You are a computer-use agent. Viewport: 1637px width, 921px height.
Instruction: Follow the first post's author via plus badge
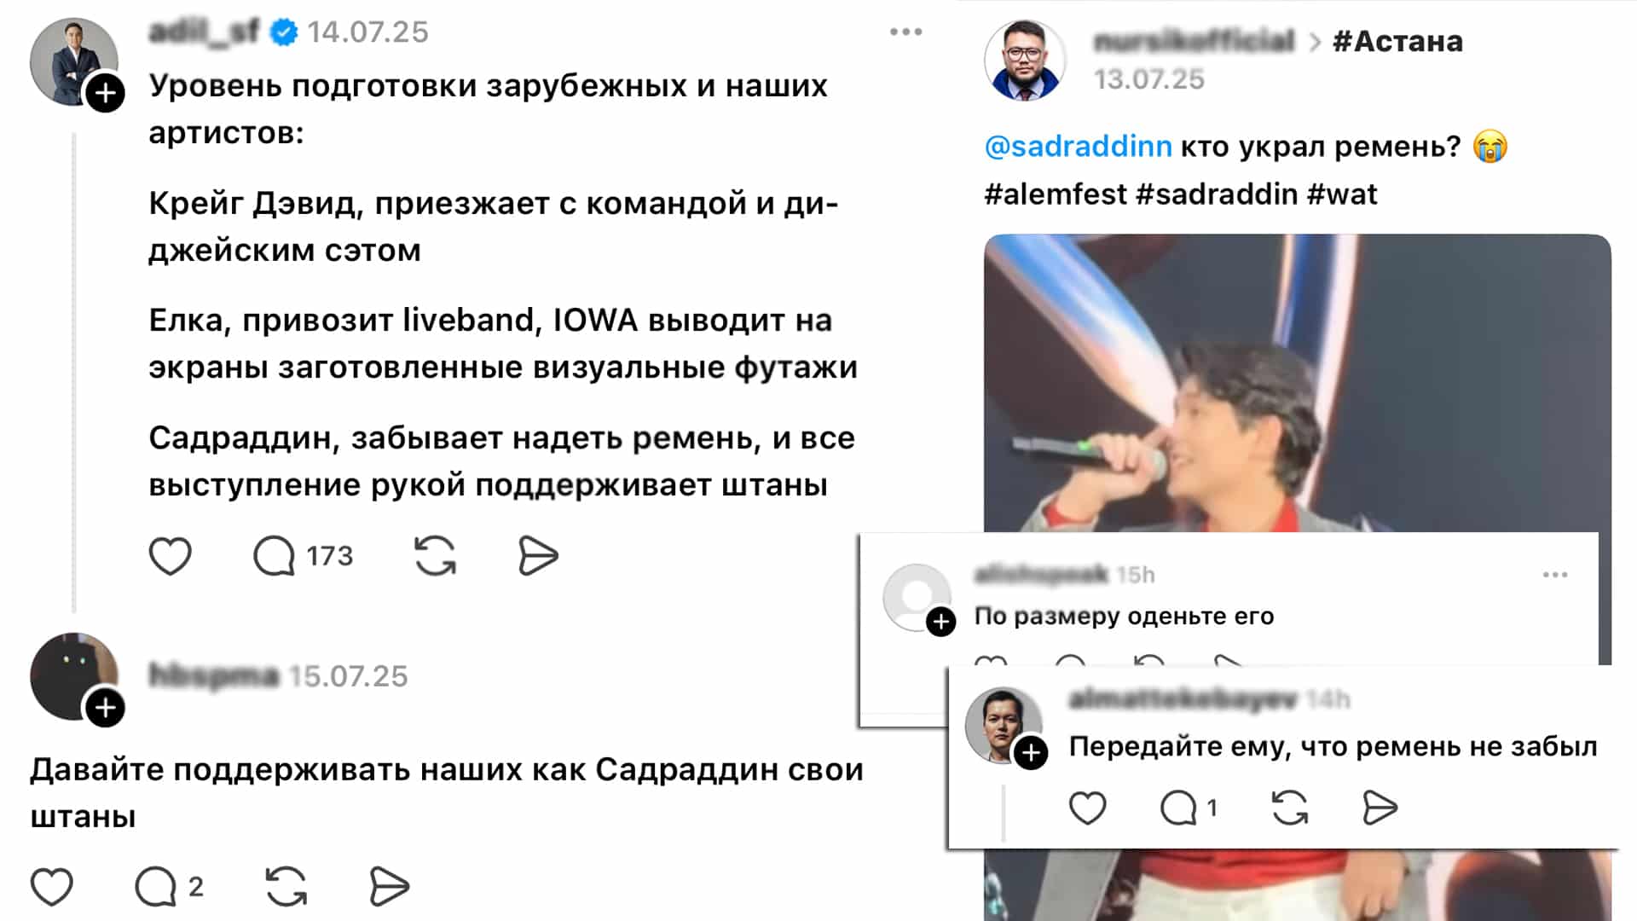[106, 93]
